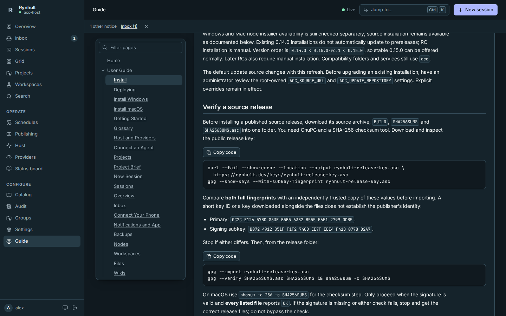
Task: Open the Inbox (1) notice link
Action: 129,26
